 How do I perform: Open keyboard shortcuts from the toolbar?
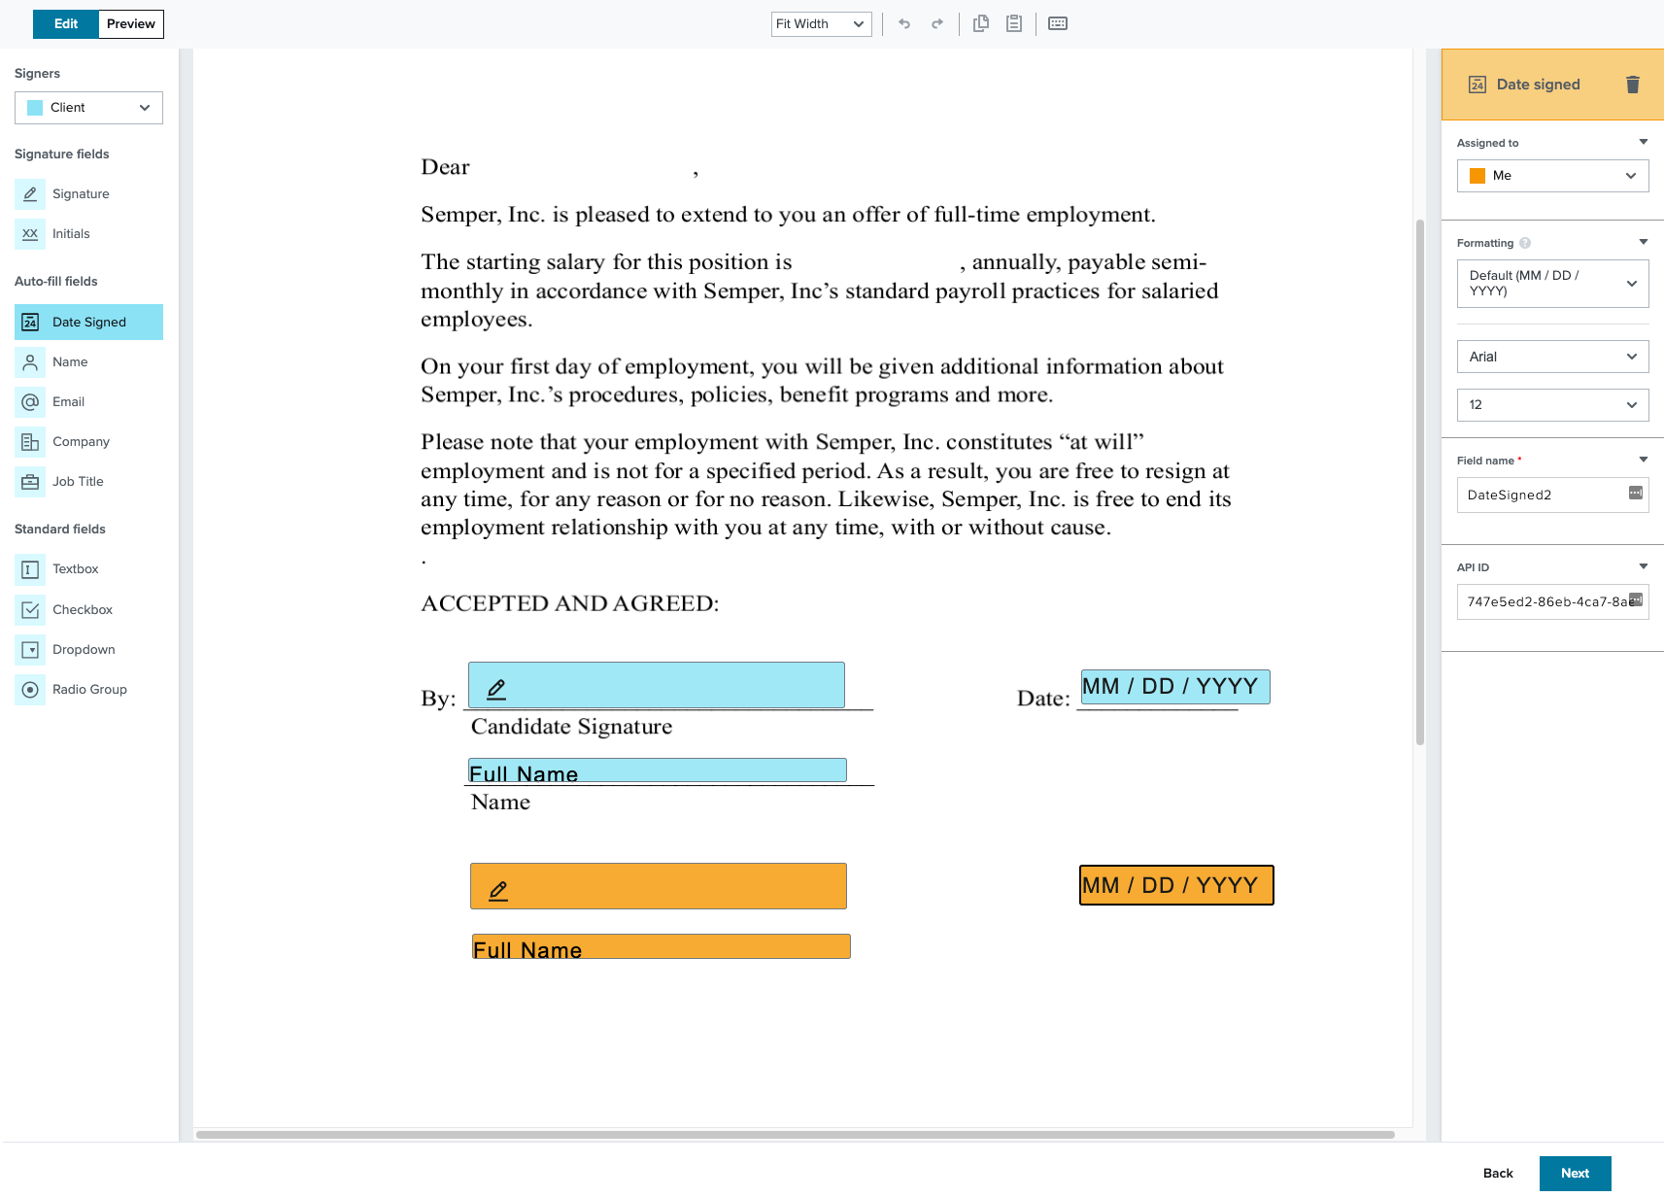[x=1057, y=23]
